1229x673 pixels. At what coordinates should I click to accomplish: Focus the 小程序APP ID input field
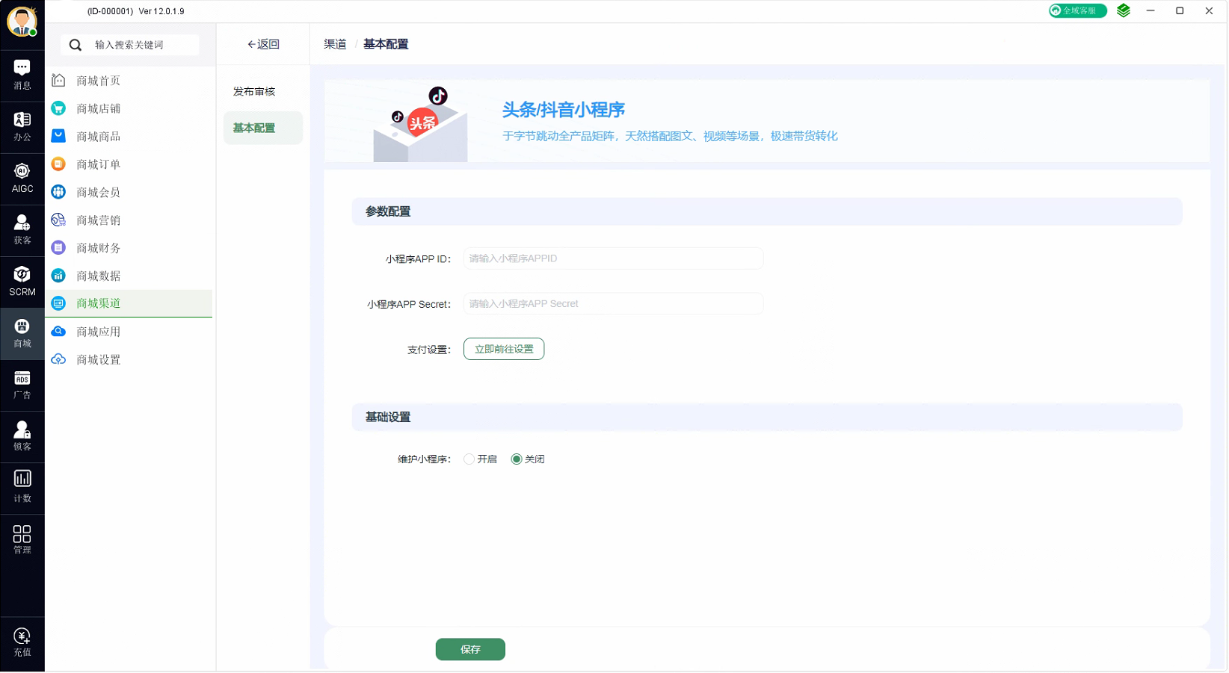tap(613, 258)
